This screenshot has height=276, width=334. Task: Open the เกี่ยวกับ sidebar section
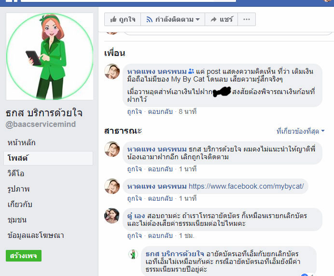coord(20,204)
